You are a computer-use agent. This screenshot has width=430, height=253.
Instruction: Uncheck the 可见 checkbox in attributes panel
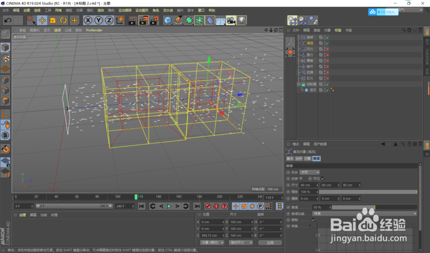323,178
